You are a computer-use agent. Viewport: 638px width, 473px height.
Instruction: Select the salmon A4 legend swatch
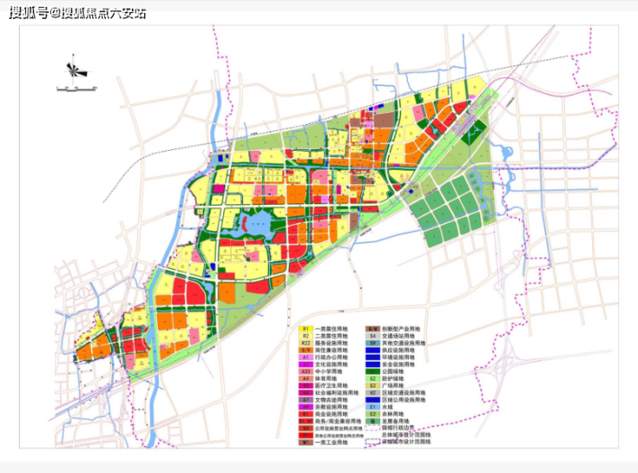click(305, 378)
